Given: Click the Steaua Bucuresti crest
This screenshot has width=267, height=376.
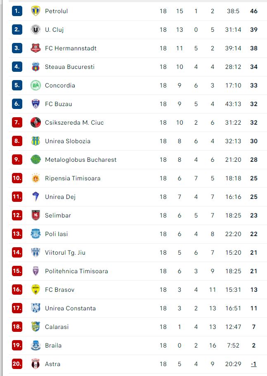Looking at the screenshot, I should coord(35,67).
